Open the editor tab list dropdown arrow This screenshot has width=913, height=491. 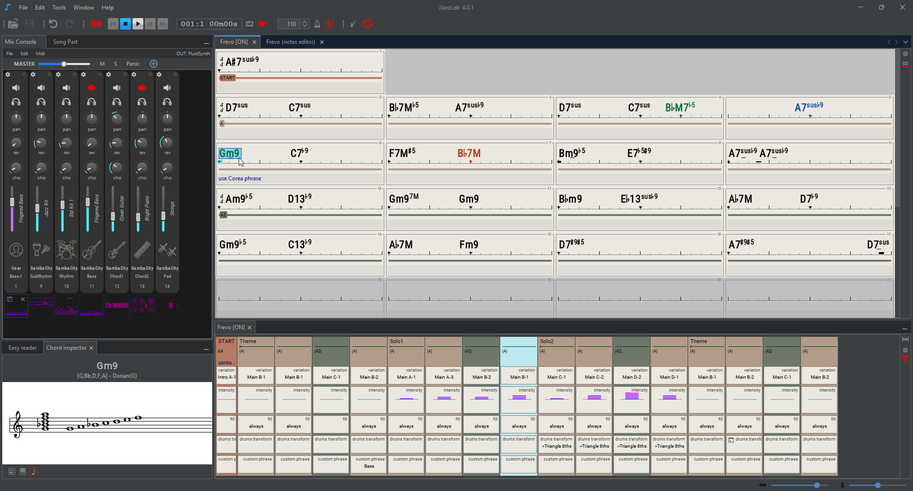[x=905, y=42]
